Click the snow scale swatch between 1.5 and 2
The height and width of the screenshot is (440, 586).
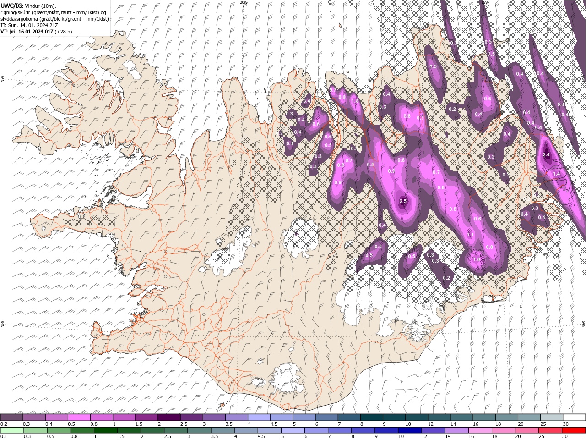pos(146,418)
